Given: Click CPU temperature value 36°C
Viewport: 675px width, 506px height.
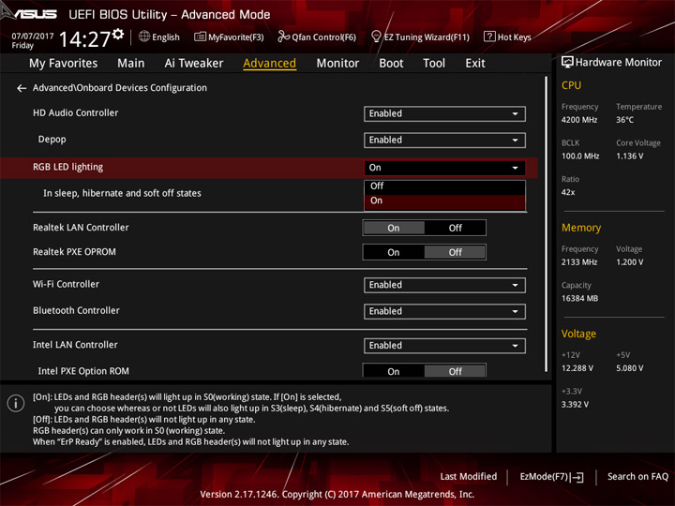Looking at the screenshot, I should coord(624,120).
